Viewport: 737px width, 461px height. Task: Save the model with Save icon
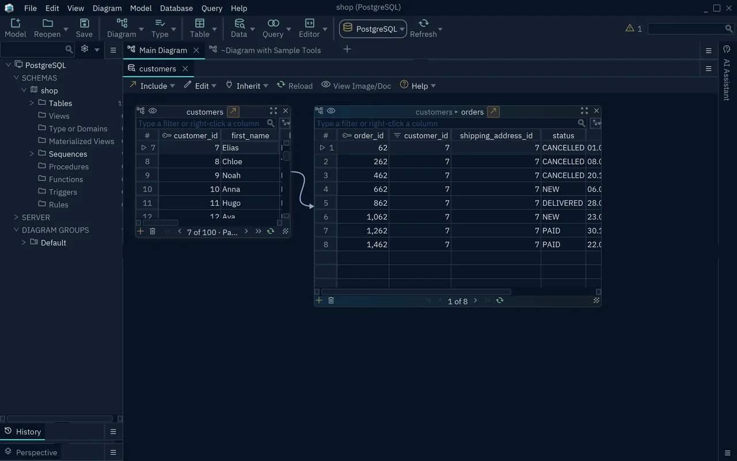(84, 24)
